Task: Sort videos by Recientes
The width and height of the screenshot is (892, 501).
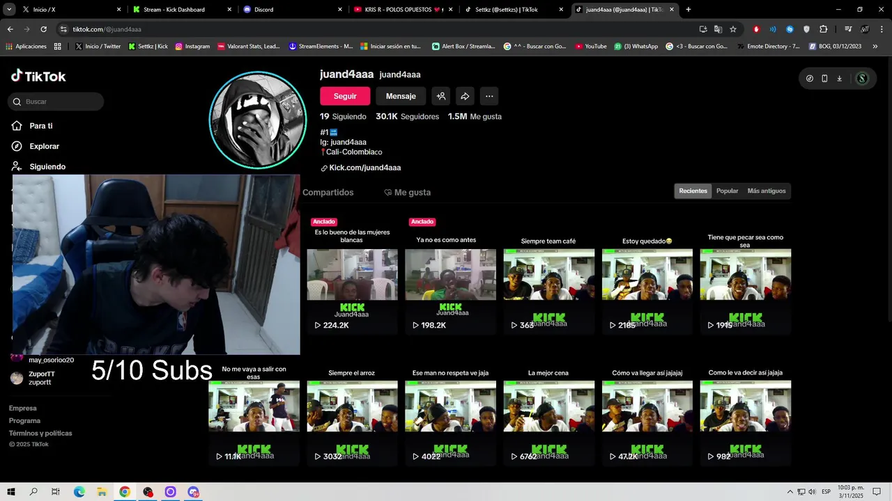Action: point(693,191)
